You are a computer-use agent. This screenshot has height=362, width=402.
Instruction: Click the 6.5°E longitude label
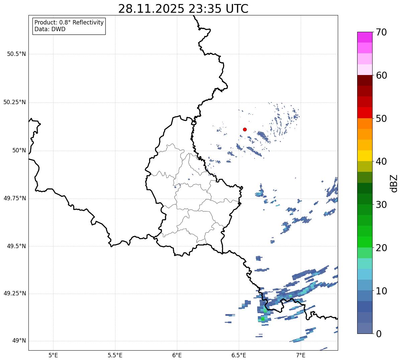click(x=239, y=355)
